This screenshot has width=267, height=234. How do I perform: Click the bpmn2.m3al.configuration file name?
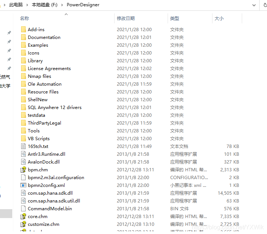pos(56,178)
